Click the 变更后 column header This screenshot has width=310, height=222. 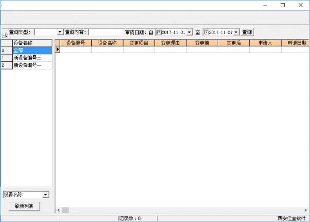tap(234, 43)
